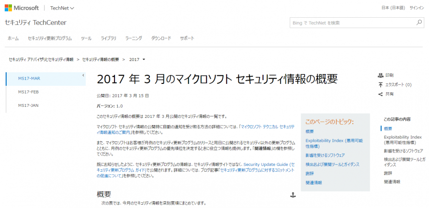Click the Microsoft logo
Screen dimensions: 429x208
click(x=22, y=8)
